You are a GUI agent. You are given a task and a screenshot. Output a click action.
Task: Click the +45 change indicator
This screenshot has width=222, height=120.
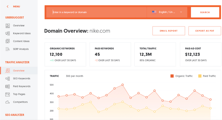(52, 60)
